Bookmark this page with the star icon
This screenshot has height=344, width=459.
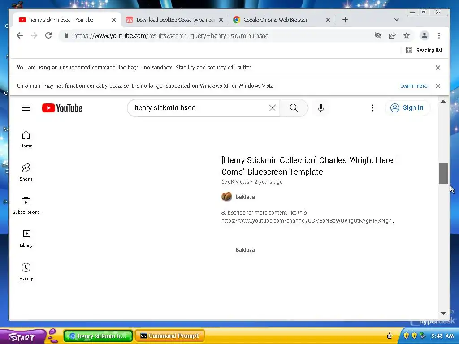407,36
